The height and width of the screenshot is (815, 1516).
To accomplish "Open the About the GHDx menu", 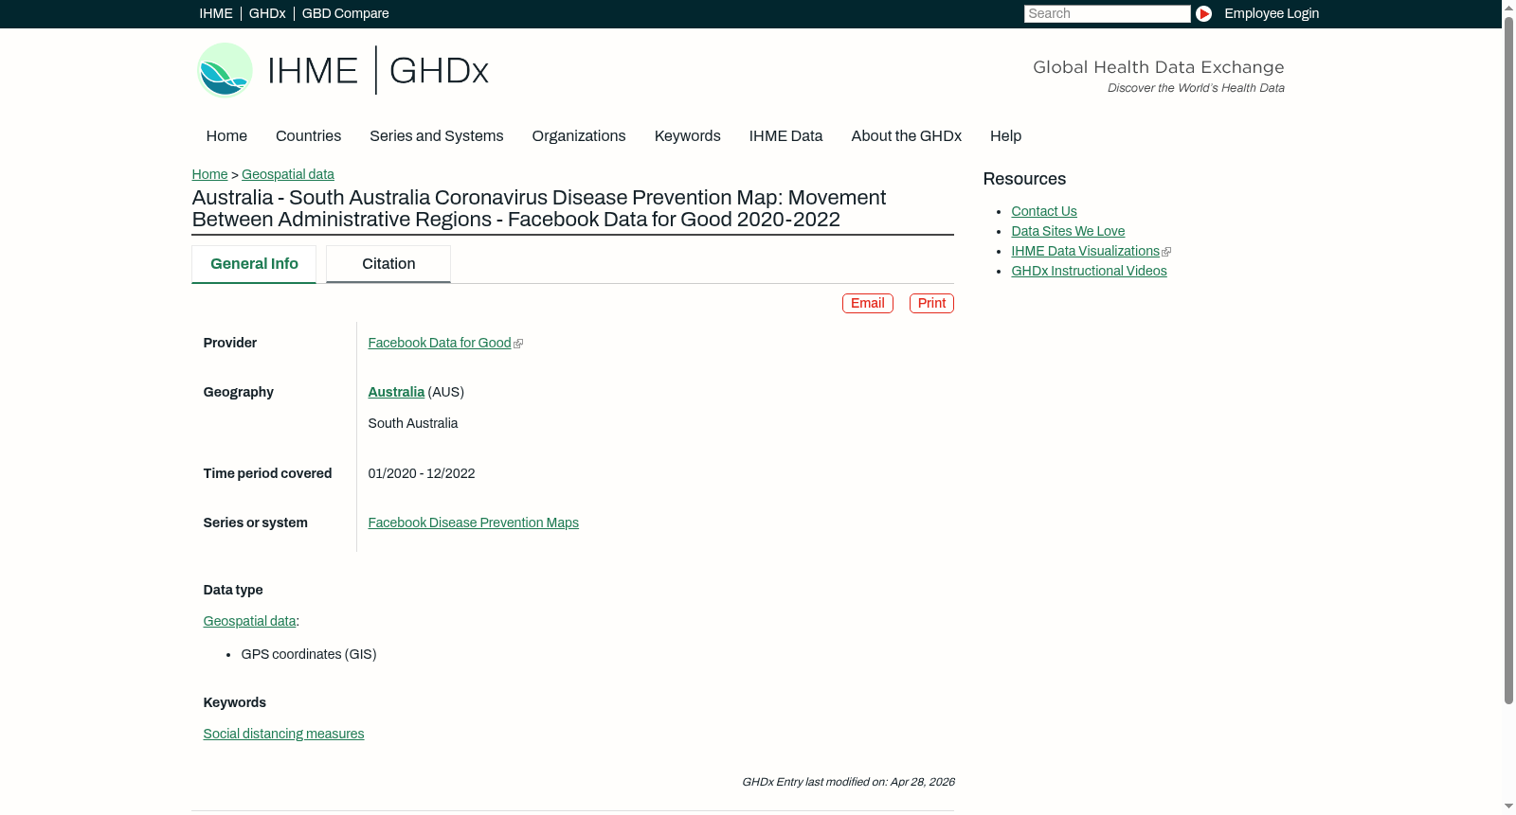I will pos(907,136).
